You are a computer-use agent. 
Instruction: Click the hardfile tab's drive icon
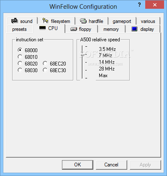point(83,21)
